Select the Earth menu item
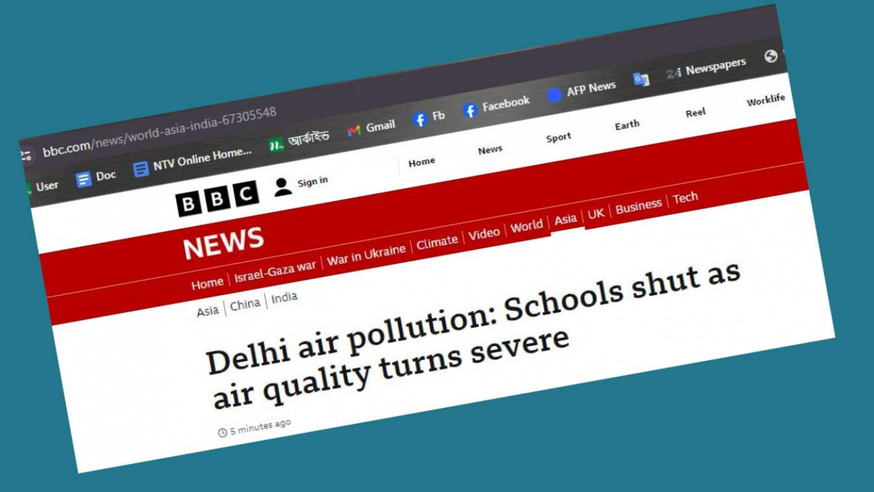This screenshot has width=874, height=492. pyautogui.click(x=627, y=125)
